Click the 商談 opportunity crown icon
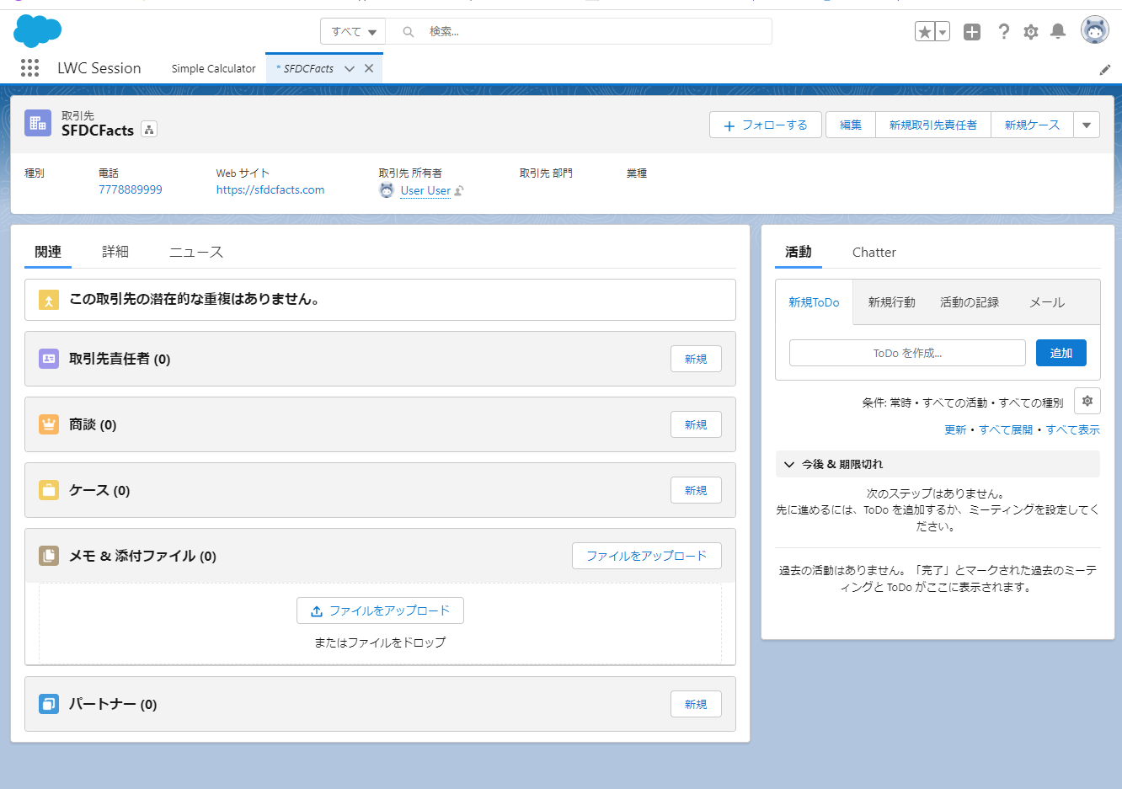The height and width of the screenshot is (789, 1122). (x=49, y=424)
